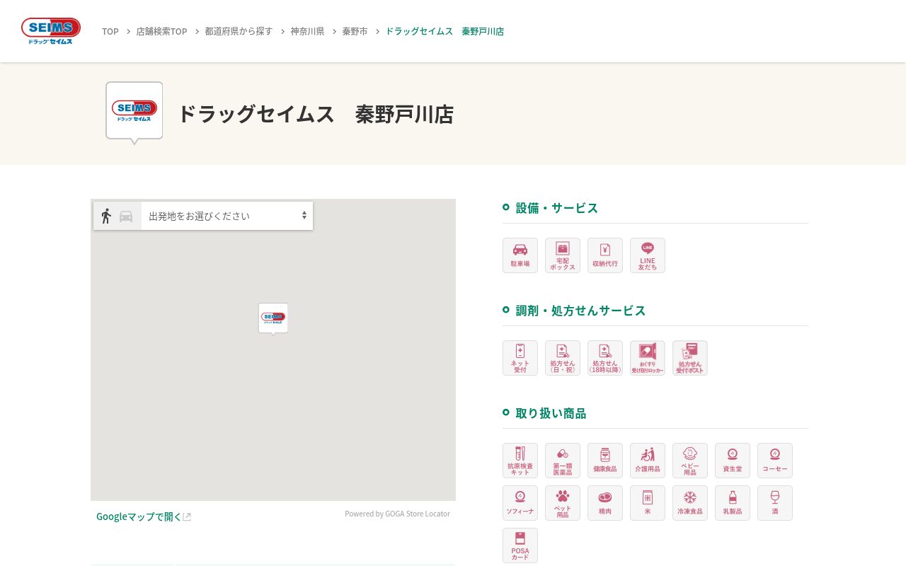The width and height of the screenshot is (906, 566).
Task: Click the 宅配ボックス delivery box icon
Action: (x=563, y=255)
